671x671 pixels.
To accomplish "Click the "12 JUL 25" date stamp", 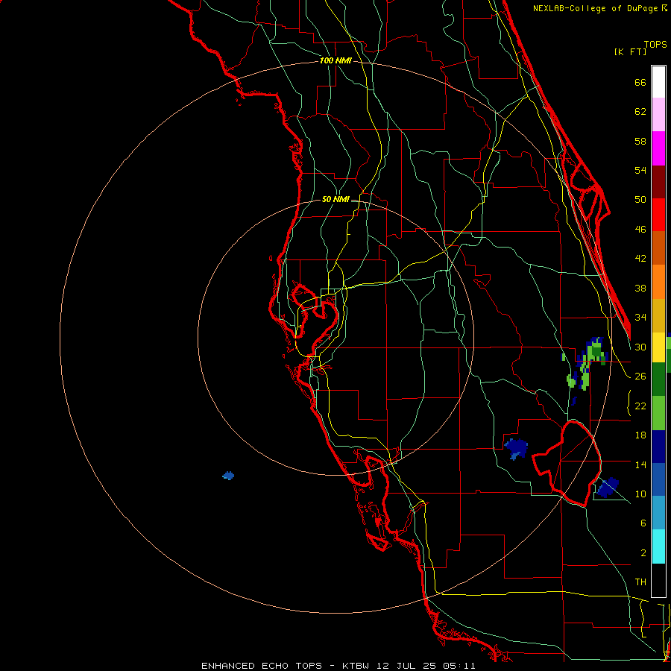I will pos(407,666).
